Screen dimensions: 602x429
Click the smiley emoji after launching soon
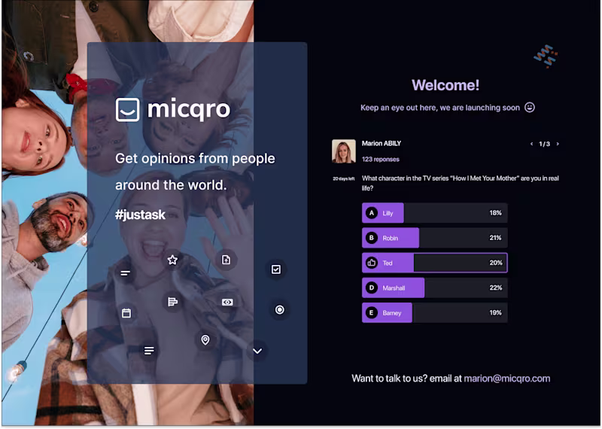(530, 107)
